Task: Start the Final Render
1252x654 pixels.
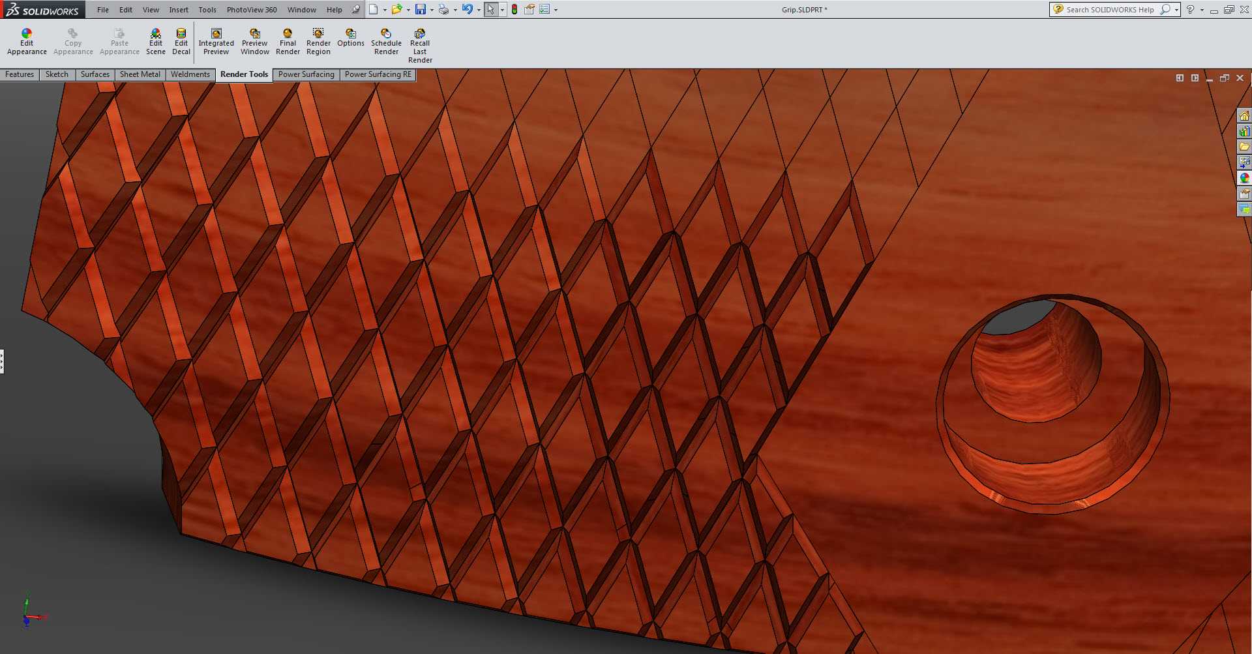Action: (288, 42)
